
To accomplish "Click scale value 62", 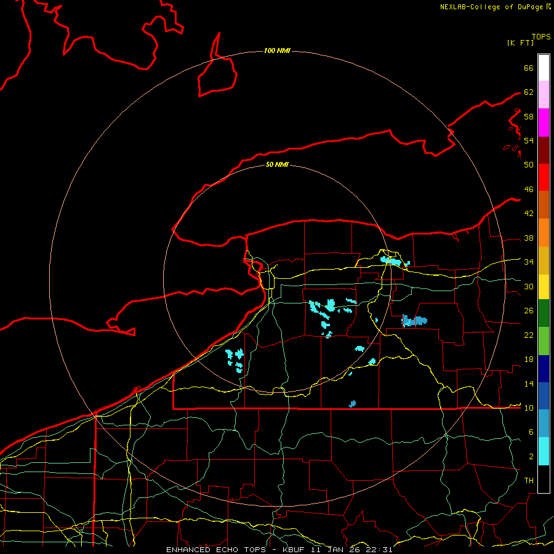I will click(x=529, y=92).
